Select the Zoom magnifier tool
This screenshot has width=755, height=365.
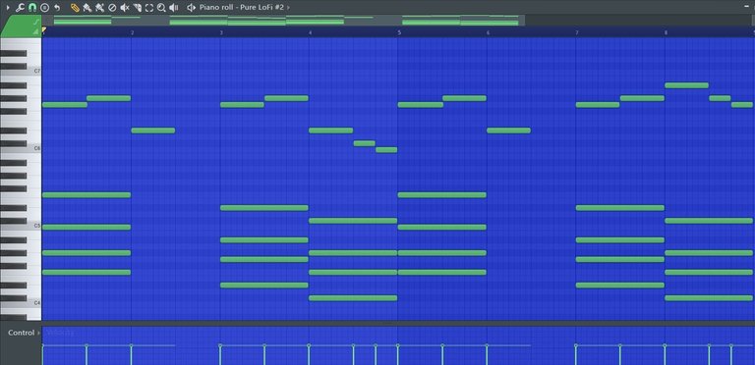pyautogui.click(x=161, y=8)
